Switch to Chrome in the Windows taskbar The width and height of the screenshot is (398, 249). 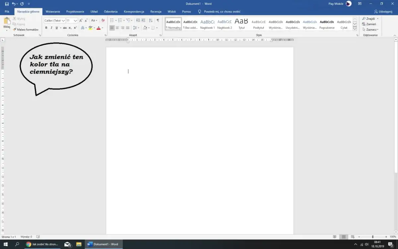click(42, 244)
